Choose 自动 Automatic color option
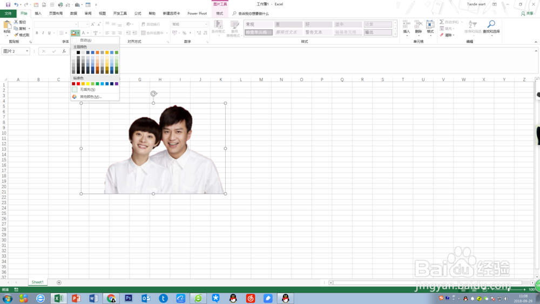The width and height of the screenshot is (540, 304). 95,40
